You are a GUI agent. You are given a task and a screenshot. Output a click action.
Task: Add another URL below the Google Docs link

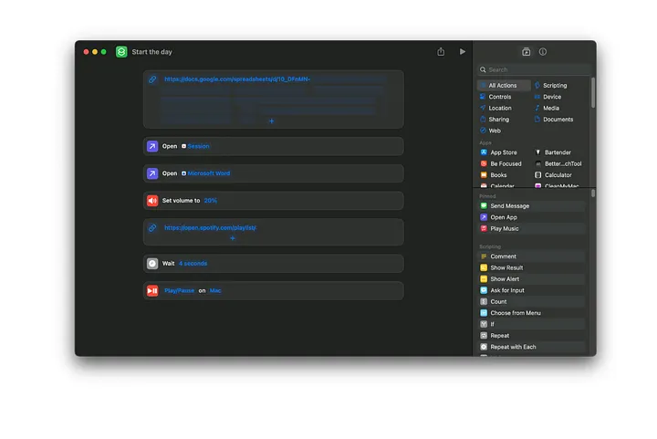[272, 121]
